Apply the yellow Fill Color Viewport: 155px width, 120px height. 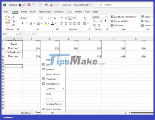46,23
